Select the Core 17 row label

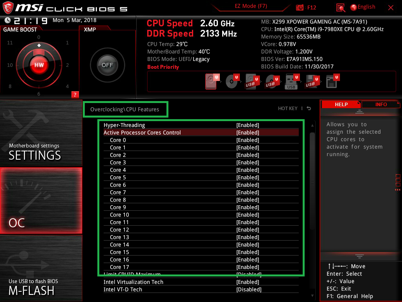[x=119, y=267]
